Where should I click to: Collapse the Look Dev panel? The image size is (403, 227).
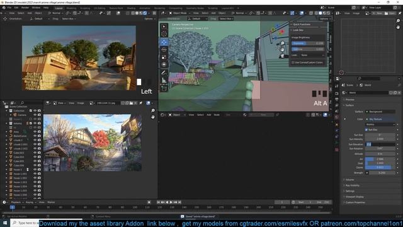(298, 30)
